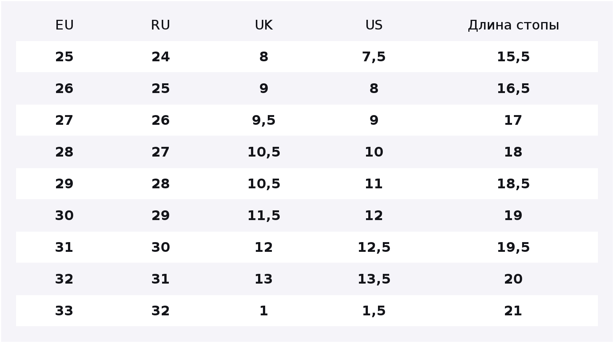This screenshot has height=343, width=614.
Task: Select EU size 30 cell
Action: coord(64,216)
